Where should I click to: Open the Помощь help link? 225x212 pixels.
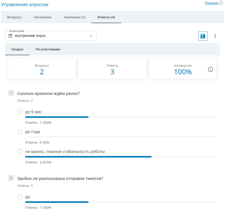coord(212,3)
